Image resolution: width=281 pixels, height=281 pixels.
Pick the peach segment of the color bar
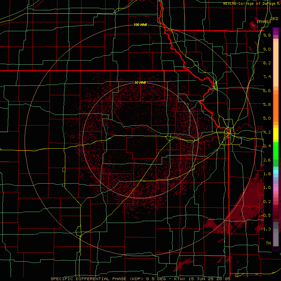(276, 64)
